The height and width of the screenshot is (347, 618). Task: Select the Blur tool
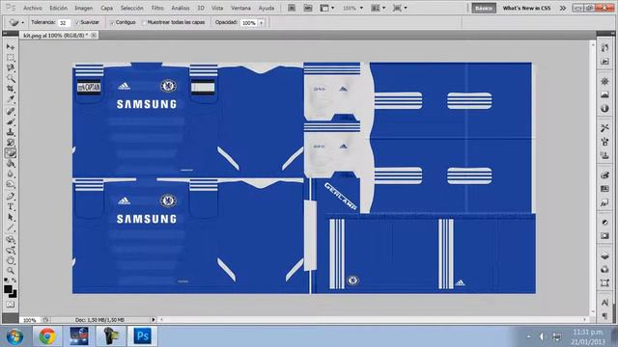click(11, 173)
